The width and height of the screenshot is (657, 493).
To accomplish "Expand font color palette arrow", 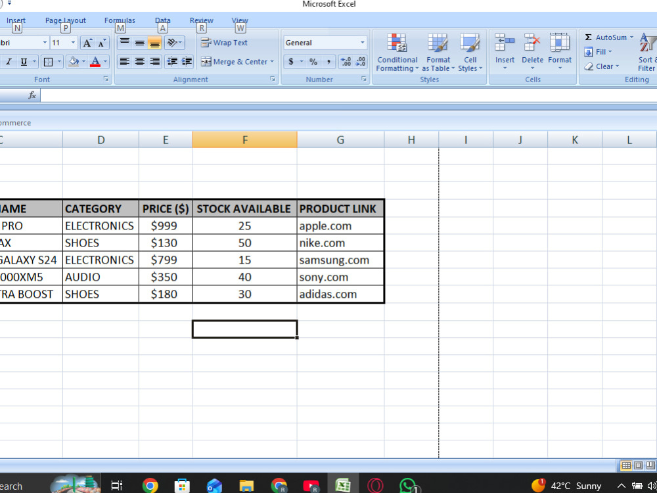I will point(105,62).
